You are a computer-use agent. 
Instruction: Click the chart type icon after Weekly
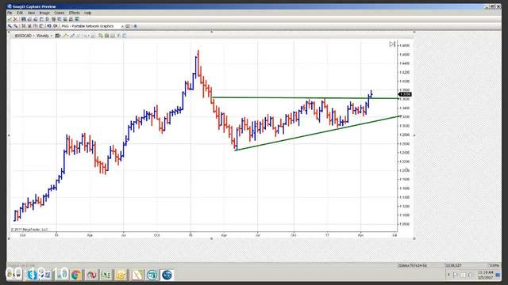(x=58, y=36)
